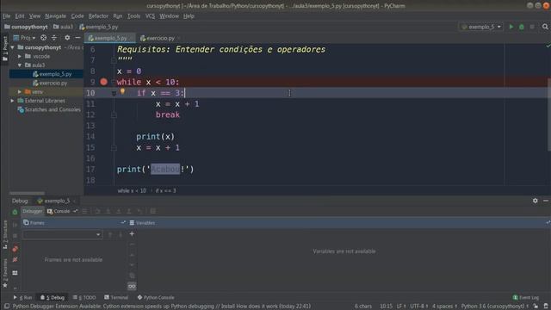Screen dimensions: 551x310
Task: Run exemplo_5 with the green play button
Action: (x=511, y=27)
